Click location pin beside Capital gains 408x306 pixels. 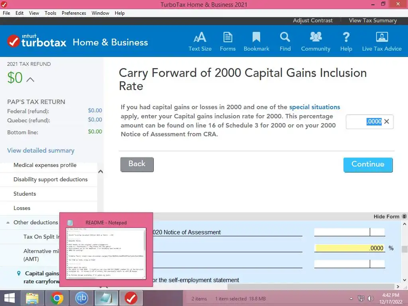click(x=18, y=273)
